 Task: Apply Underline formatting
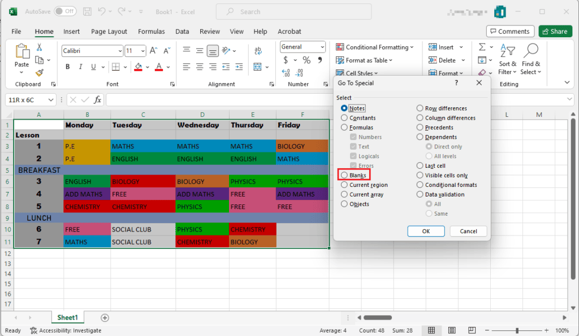93,67
